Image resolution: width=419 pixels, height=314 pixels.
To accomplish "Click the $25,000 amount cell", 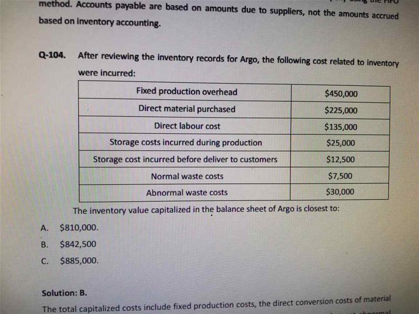I will (340, 143).
